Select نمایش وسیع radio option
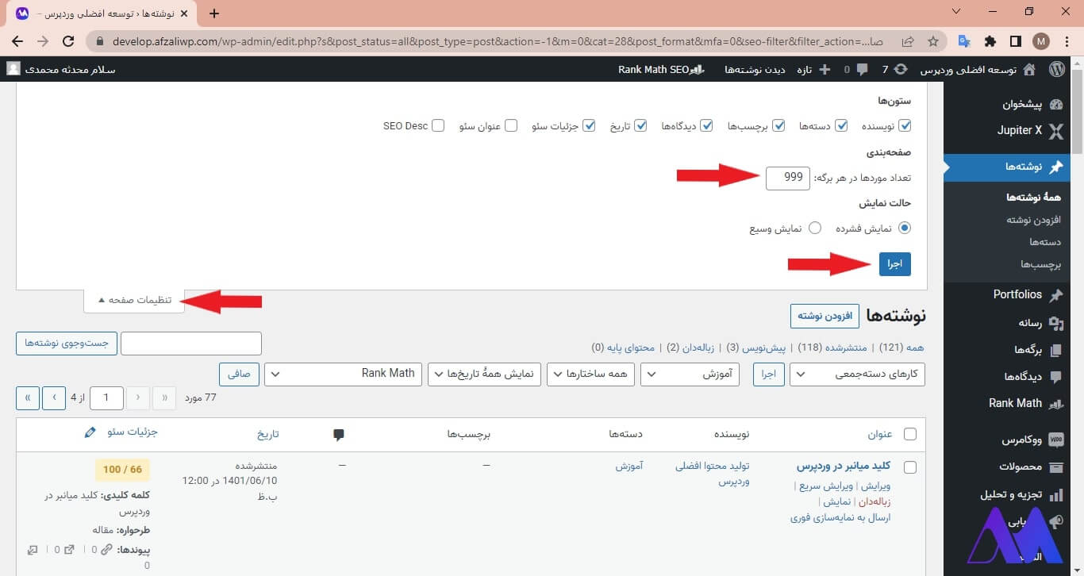This screenshot has width=1084, height=576. pos(814,228)
